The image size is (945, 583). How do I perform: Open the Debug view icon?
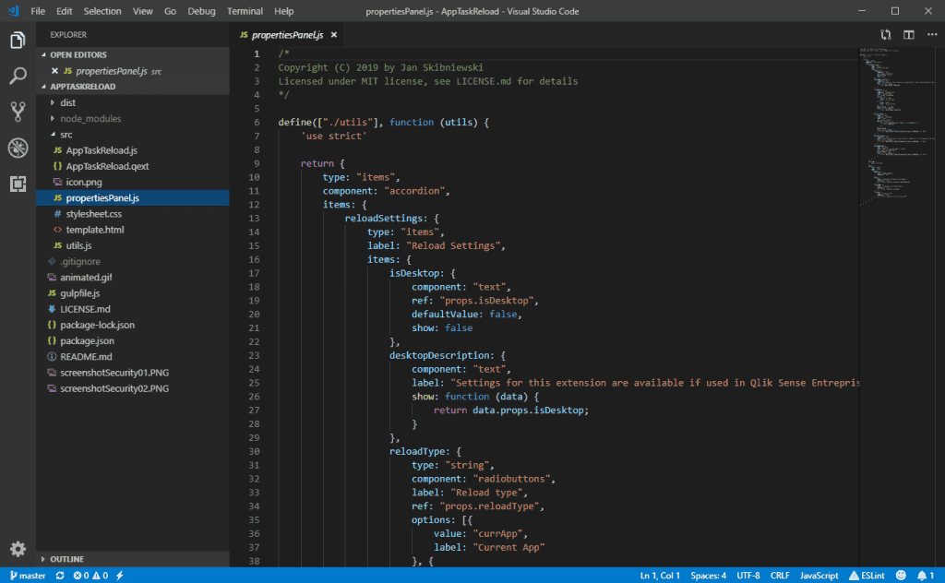tap(18, 148)
